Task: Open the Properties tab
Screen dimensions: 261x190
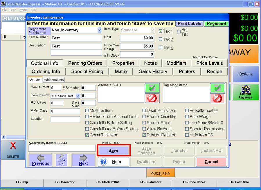Action: [123, 63]
